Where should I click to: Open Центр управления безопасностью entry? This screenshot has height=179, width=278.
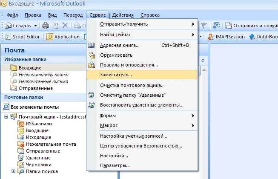point(142,146)
